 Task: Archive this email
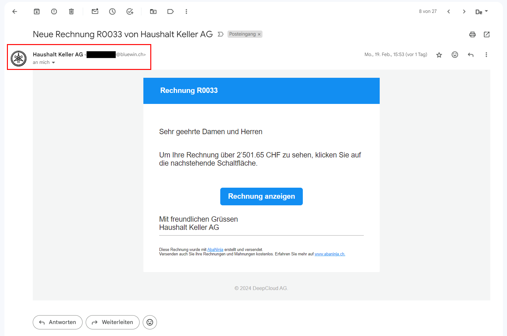click(x=37, y=12)
